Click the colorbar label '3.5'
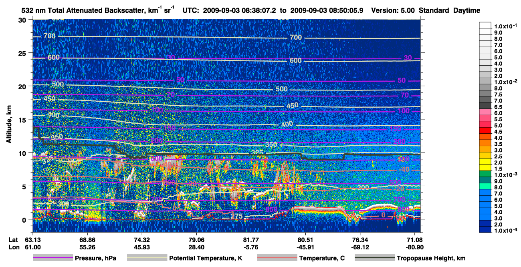Viewport: 521px width, 267px height. 498,144
